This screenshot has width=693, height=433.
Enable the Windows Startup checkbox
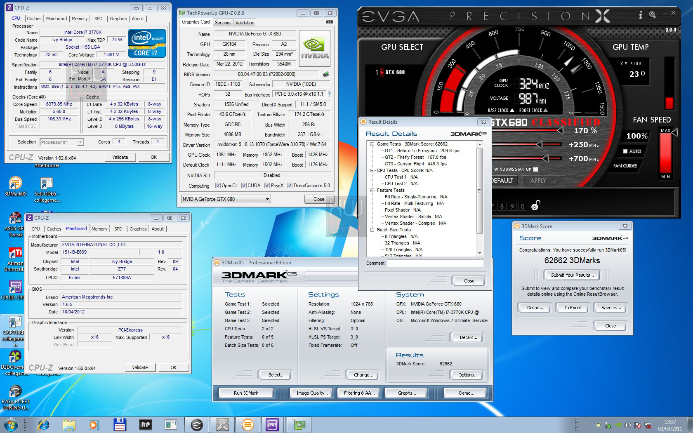[535, 169]
